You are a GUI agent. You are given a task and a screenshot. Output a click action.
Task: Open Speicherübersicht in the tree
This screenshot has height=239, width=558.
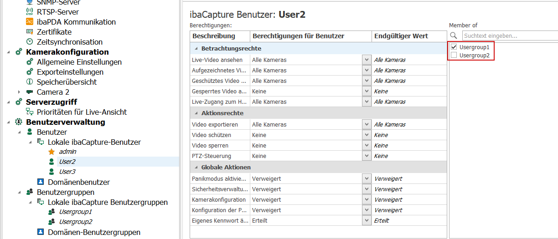pos(67,82)
